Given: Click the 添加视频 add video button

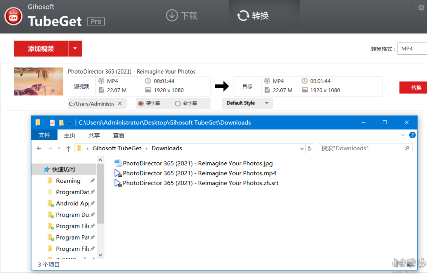Looking at the screenshot, I should point(41,49).
